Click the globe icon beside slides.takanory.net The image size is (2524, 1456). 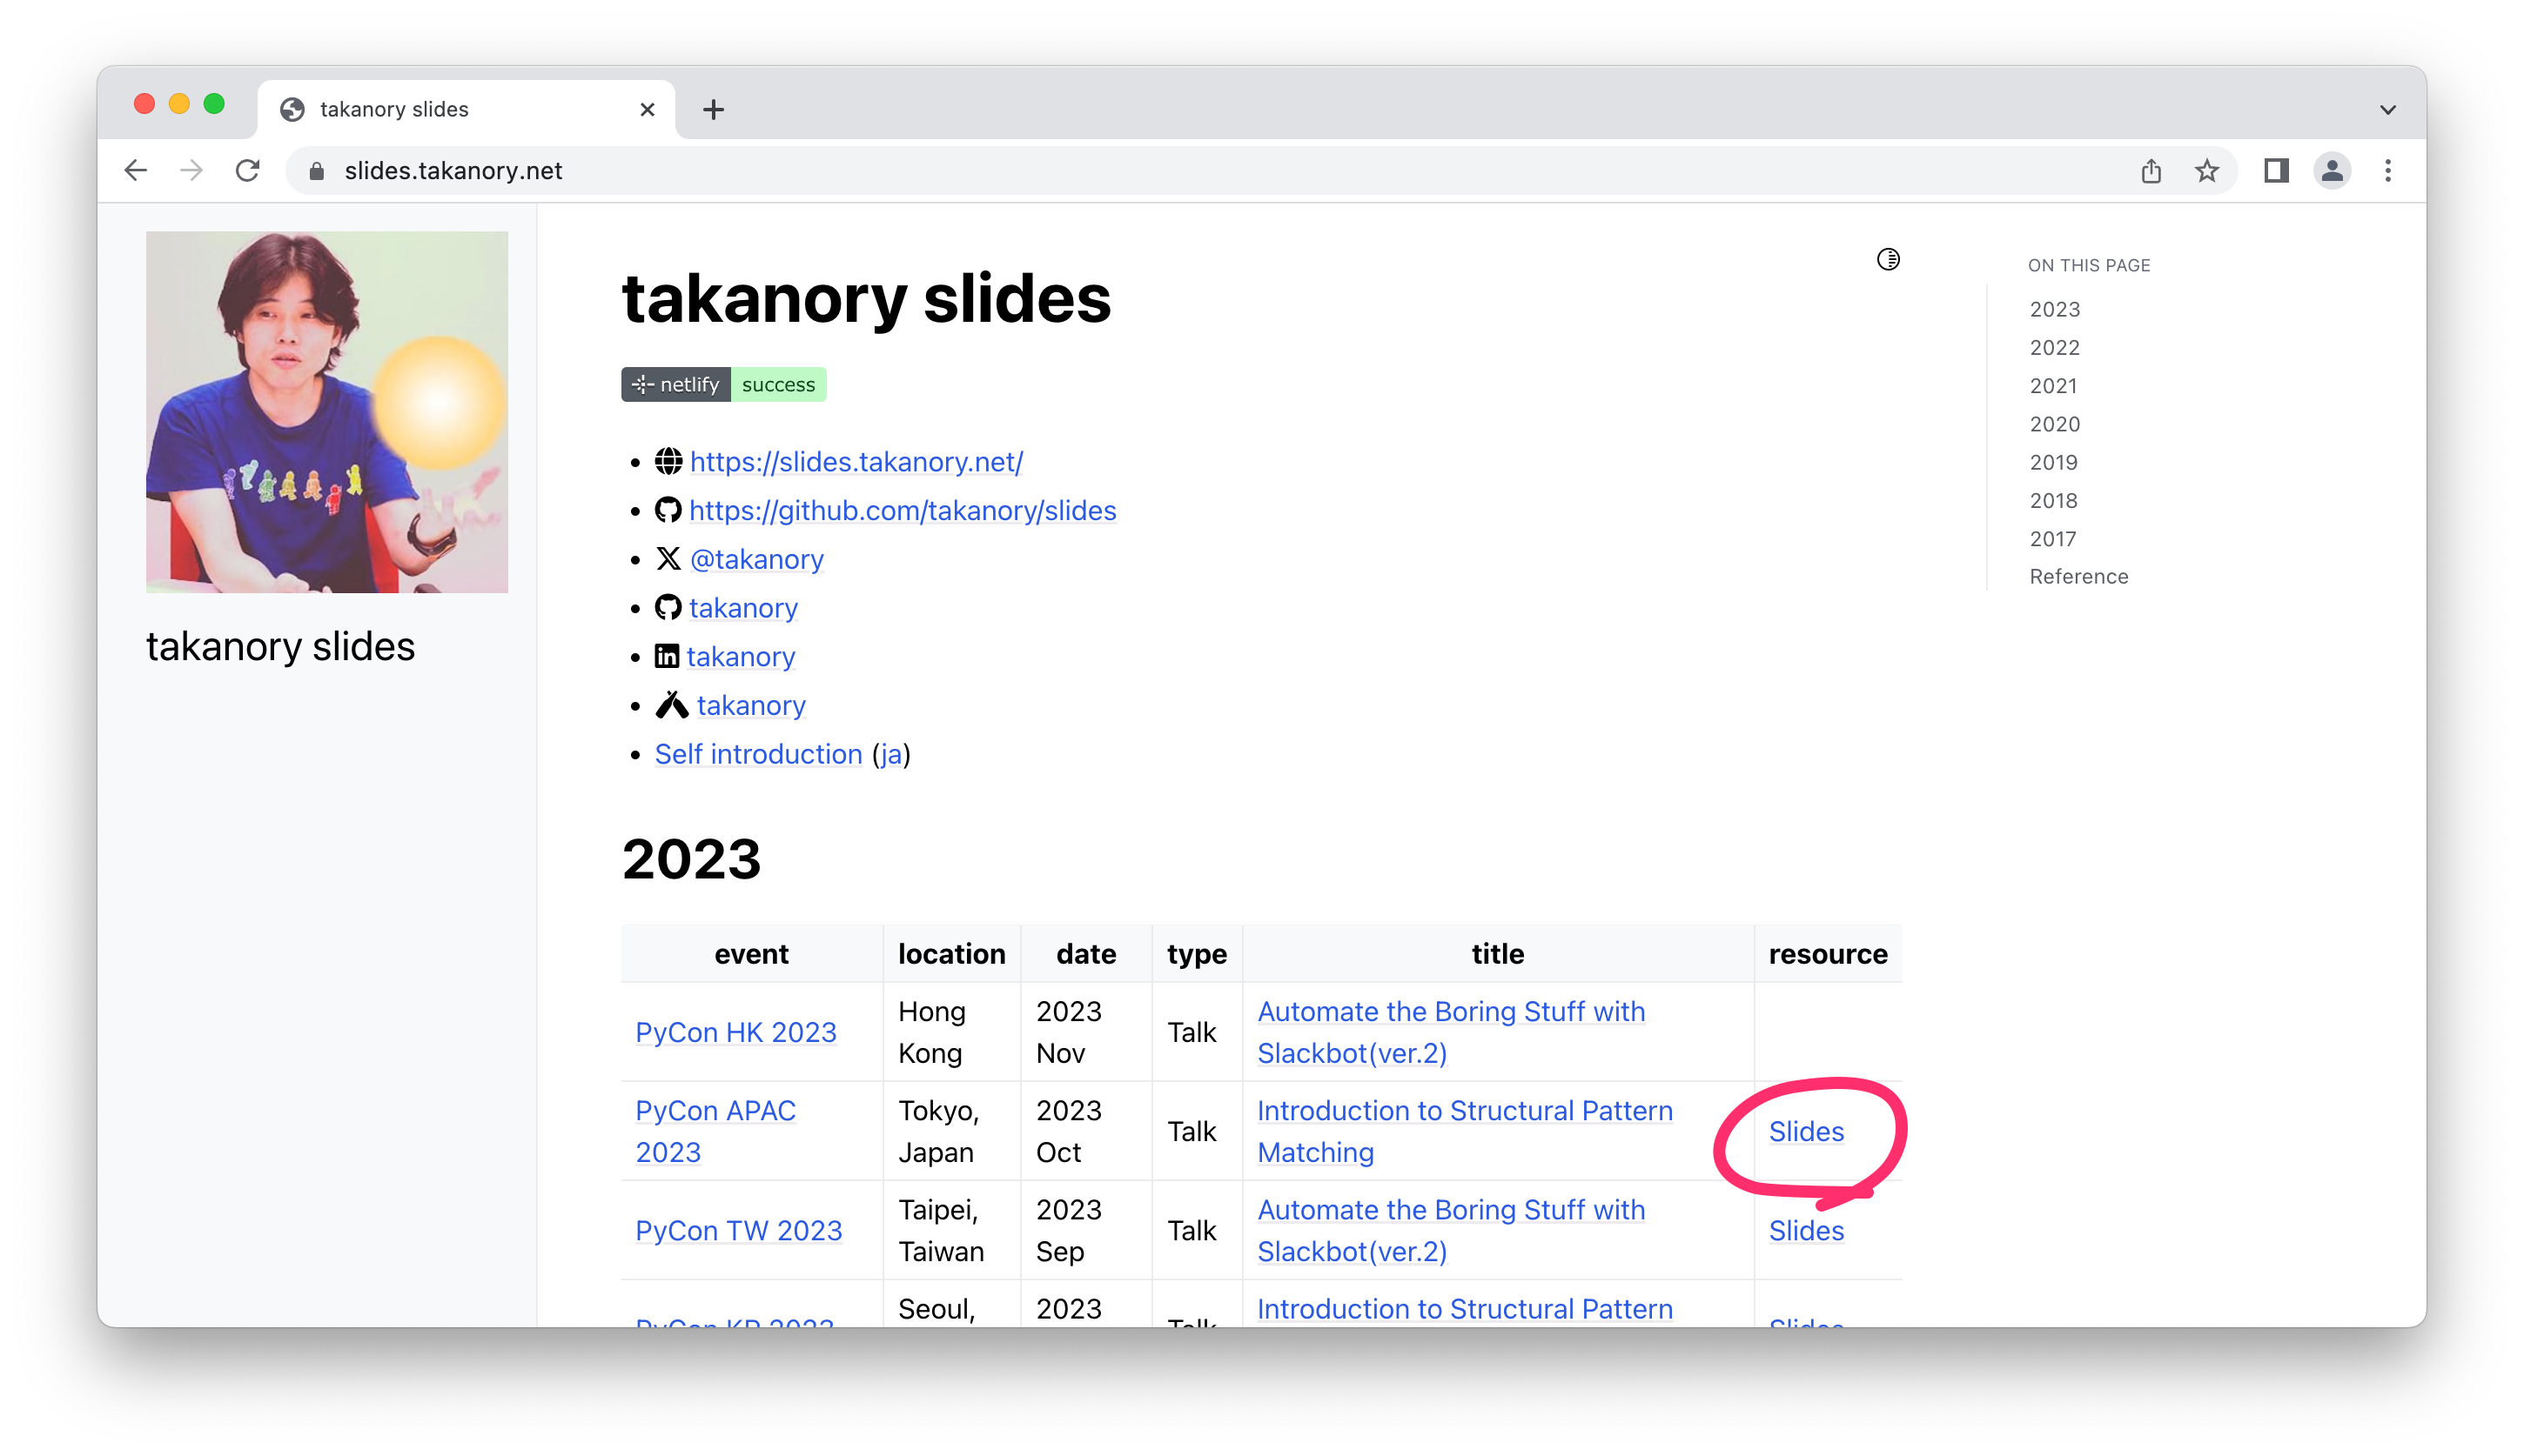pos(668,462)
